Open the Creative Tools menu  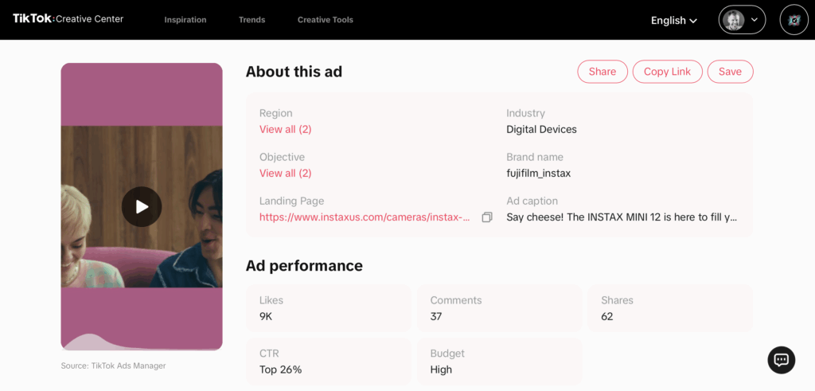tap(325, 20)
